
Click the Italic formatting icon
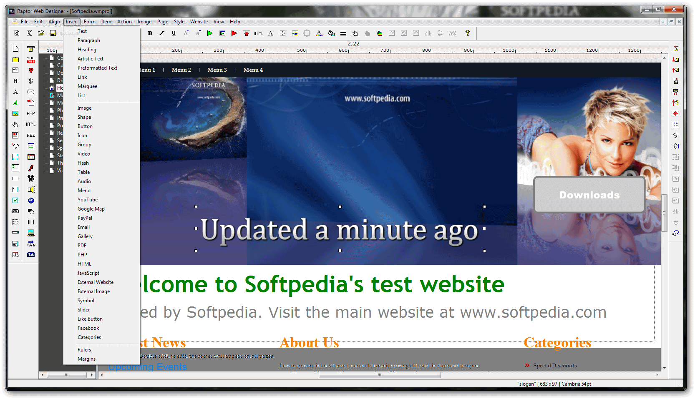[x=161, y=33]
